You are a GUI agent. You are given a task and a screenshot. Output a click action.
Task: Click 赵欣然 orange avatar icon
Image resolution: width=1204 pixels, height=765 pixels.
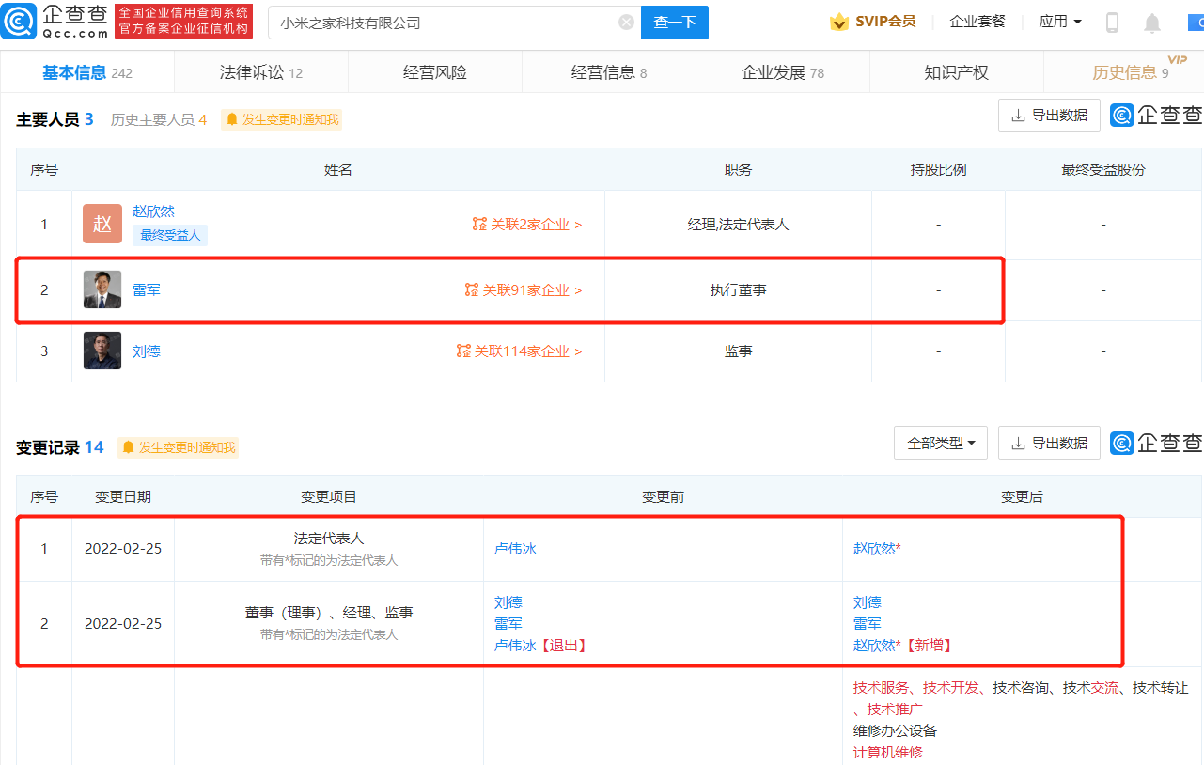[102, 225]
